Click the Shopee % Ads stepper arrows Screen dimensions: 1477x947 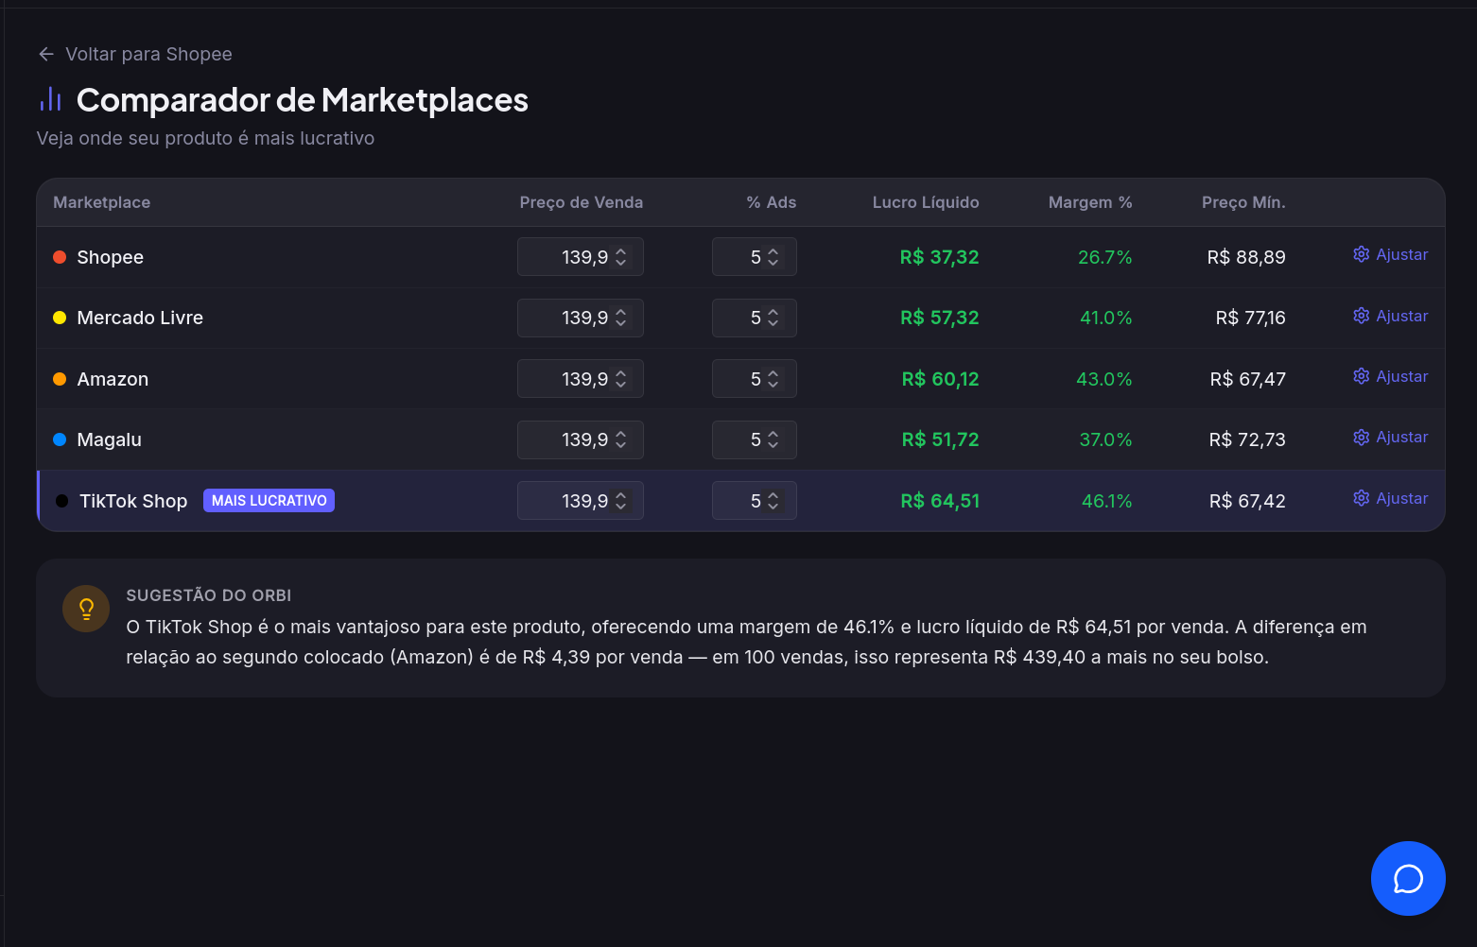773,257
